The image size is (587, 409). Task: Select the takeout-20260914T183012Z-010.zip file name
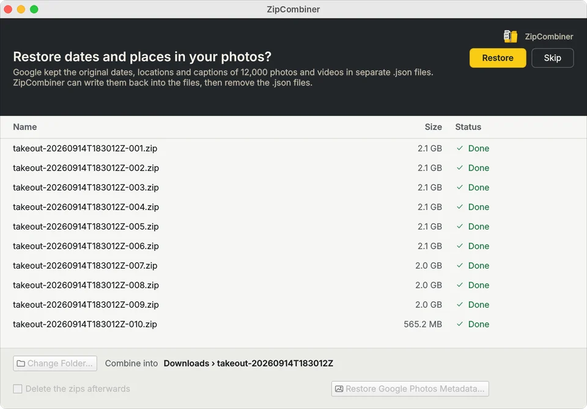pos(85,324)
